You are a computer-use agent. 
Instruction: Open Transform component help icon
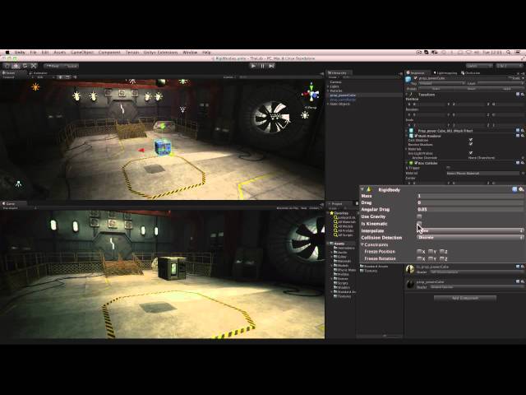point(518,95)
